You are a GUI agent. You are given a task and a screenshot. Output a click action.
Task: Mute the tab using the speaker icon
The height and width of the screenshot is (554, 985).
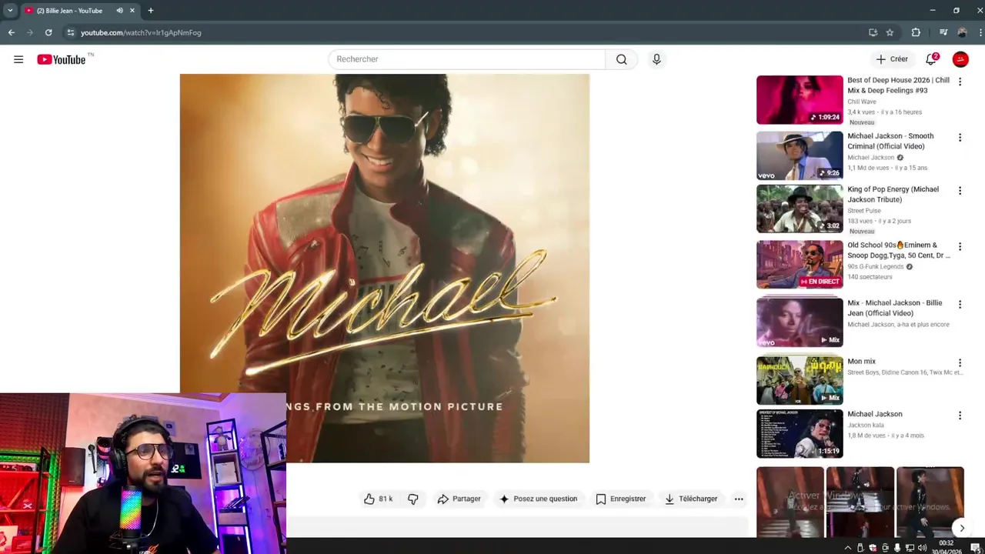point(119,11)
